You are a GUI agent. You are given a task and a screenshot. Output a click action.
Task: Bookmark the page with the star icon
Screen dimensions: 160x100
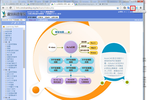coord(121,8)
